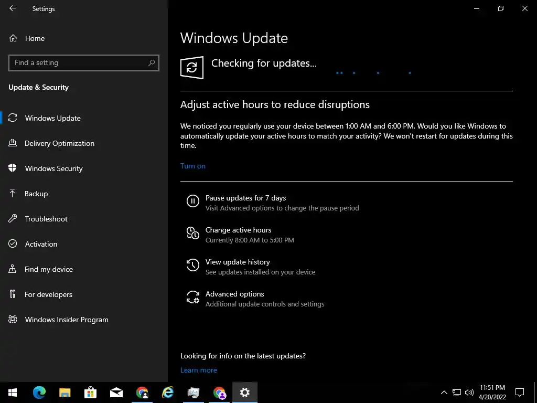537x403 pixels.
Task: Click the Windows Update sync icon in the sidebar
Action: (x=13, y=118)
